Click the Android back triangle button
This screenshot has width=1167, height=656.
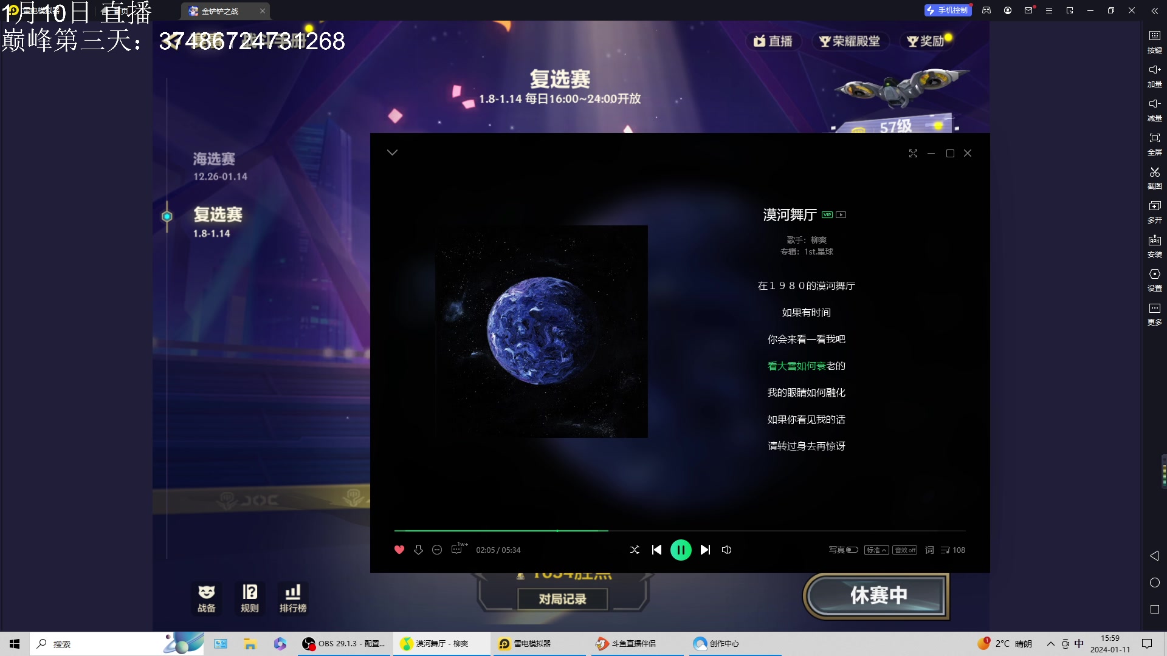coord(1154,556)
